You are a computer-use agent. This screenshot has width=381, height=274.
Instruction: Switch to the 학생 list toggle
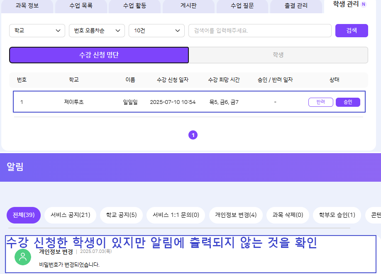[278, 55]
